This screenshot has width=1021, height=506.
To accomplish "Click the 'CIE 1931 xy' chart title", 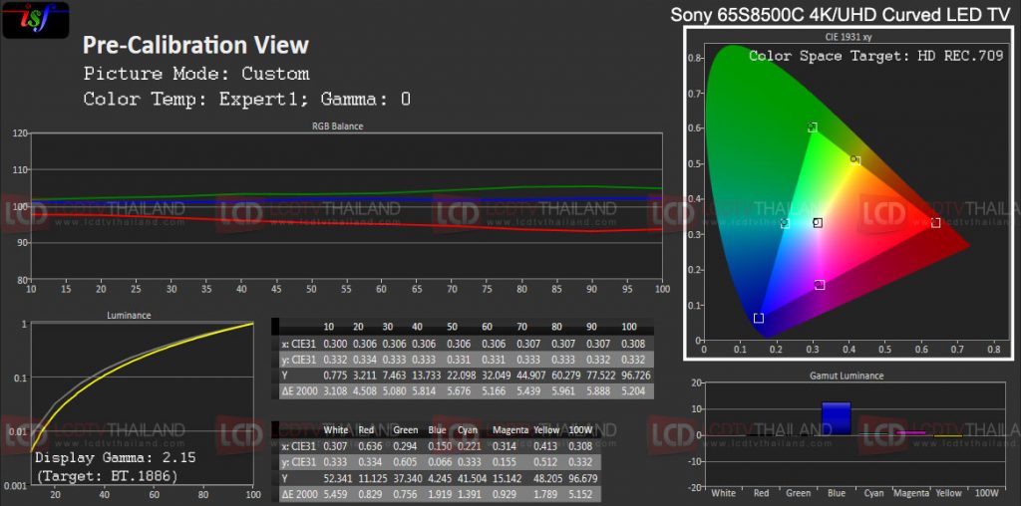I will coord(848,39).
